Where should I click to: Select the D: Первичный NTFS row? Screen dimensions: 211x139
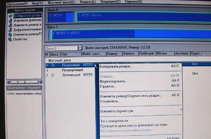70,65
